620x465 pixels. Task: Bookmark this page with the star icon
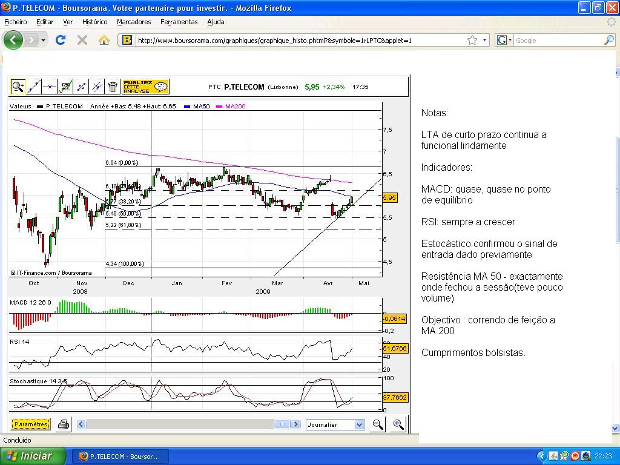(472, 41)
